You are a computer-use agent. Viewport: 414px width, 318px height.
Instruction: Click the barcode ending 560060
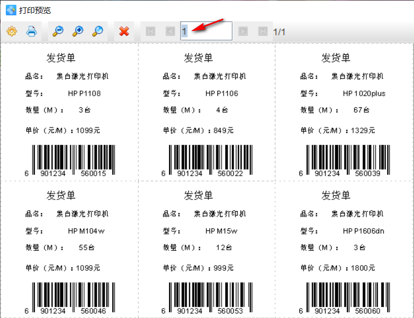coord(344,298)
